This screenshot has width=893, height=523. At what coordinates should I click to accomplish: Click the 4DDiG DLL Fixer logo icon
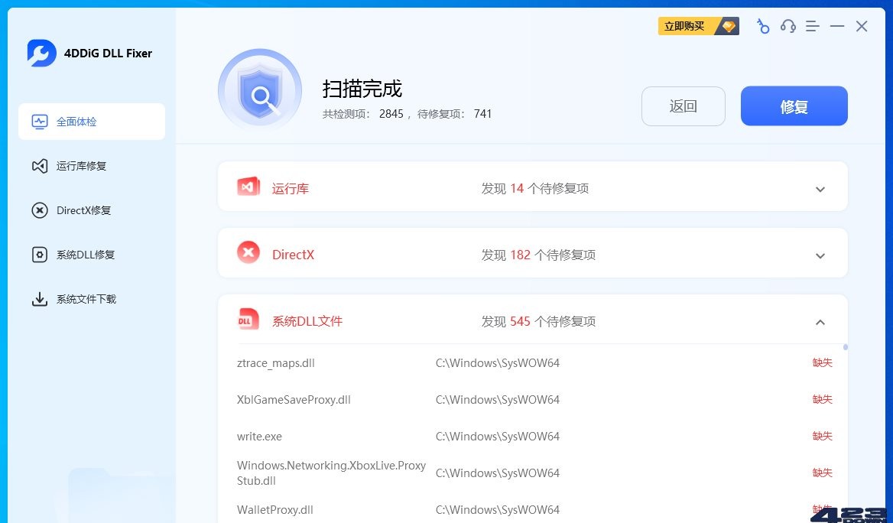point(41,53)
